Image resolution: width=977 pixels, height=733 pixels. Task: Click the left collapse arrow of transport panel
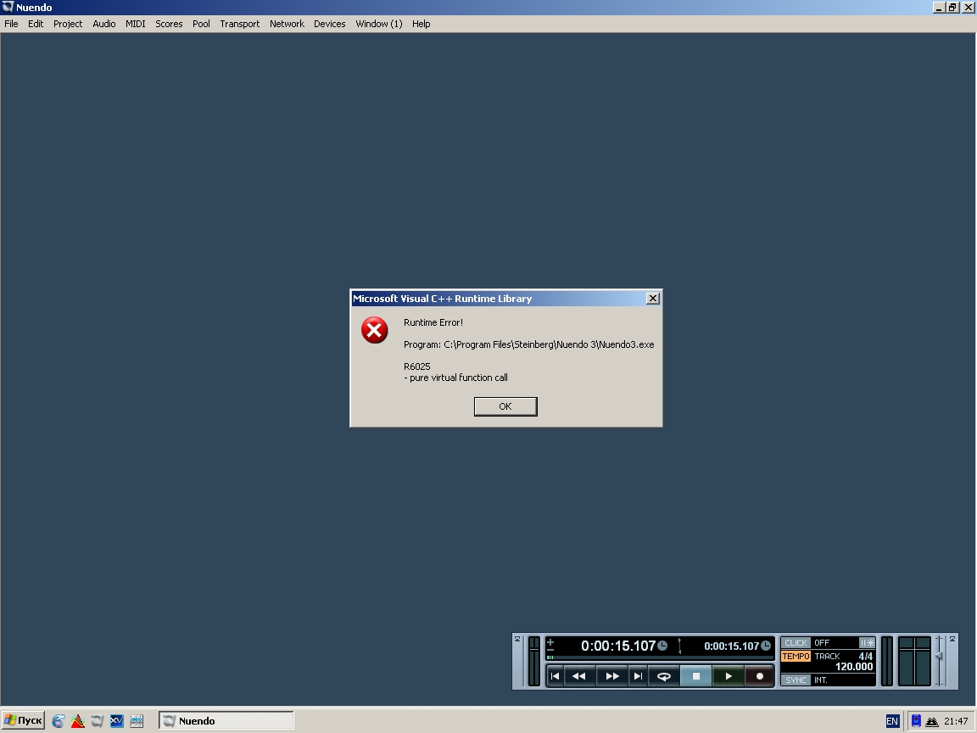517,639
